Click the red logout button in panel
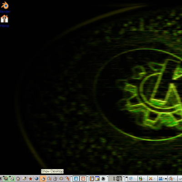The height and width of the screenshot is (182, 182). click(x=83, y=179)
